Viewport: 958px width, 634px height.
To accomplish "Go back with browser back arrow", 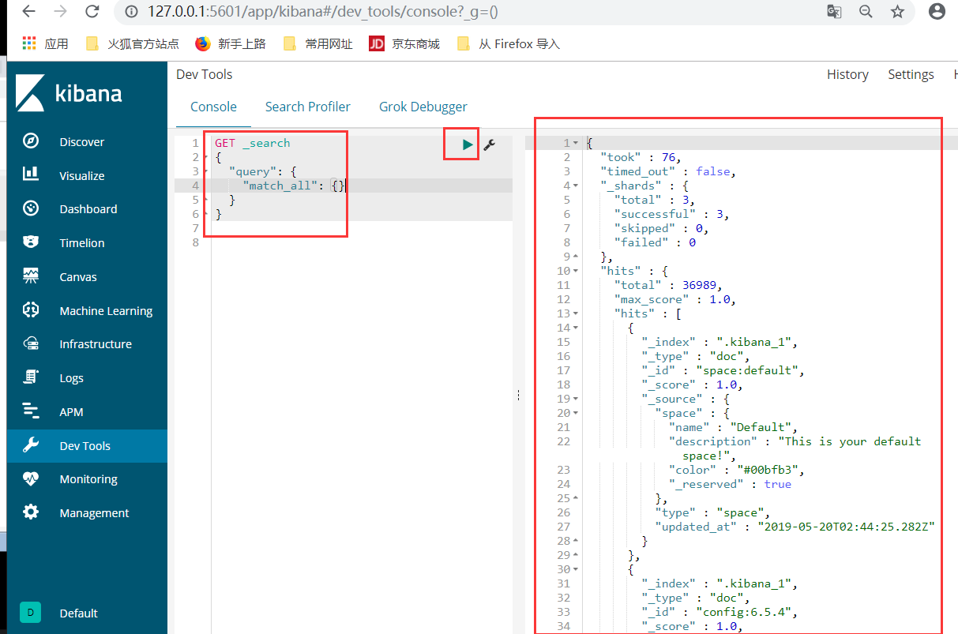I will coord(28,11).
